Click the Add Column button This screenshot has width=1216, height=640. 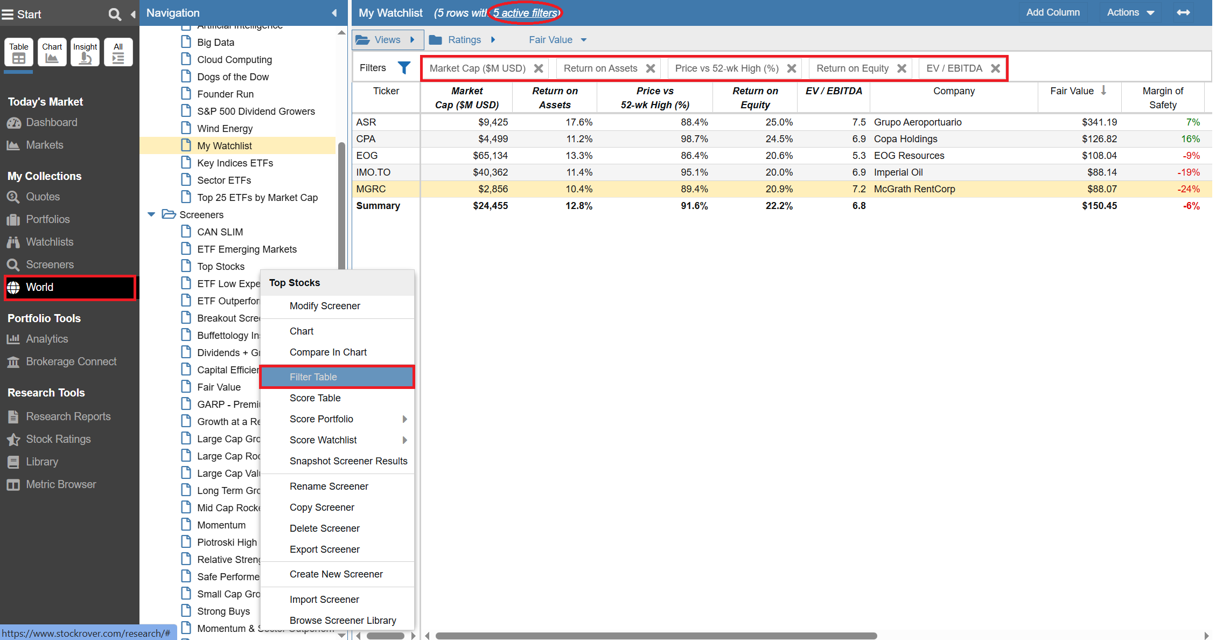point(1053,12)
